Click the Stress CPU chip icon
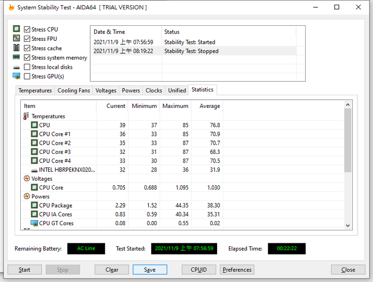The width and height of the screenshot is (373, 282). [17, 29]
